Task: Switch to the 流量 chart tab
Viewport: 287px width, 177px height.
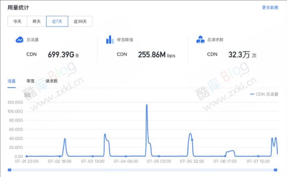Action: click(x=12, y=81)
